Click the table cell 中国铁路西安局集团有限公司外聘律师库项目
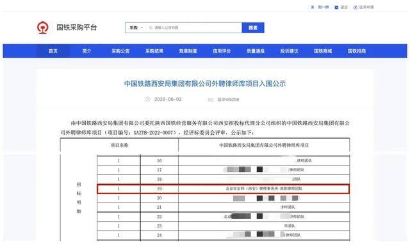The width and height of the screenshot is (410, 244). pos(264,145)
